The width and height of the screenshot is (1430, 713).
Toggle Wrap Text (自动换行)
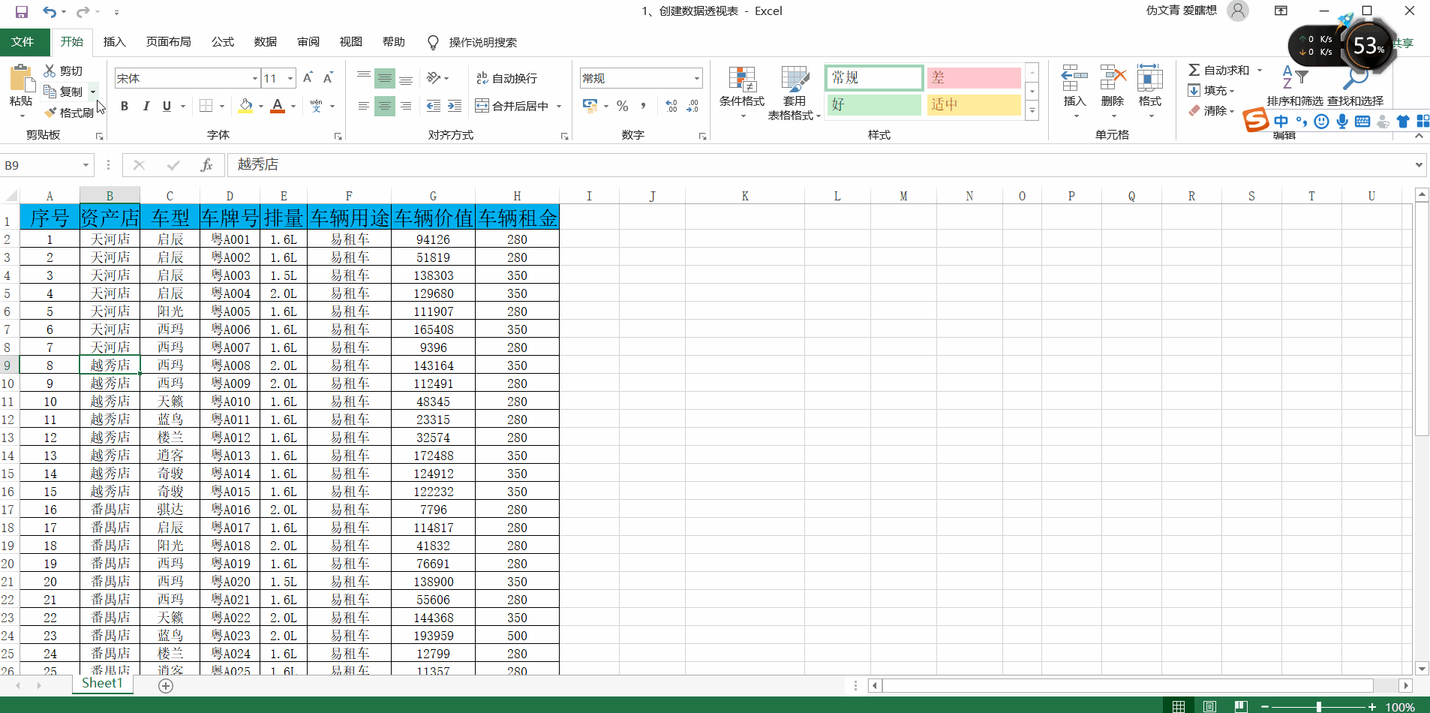[x=507, y=78]
